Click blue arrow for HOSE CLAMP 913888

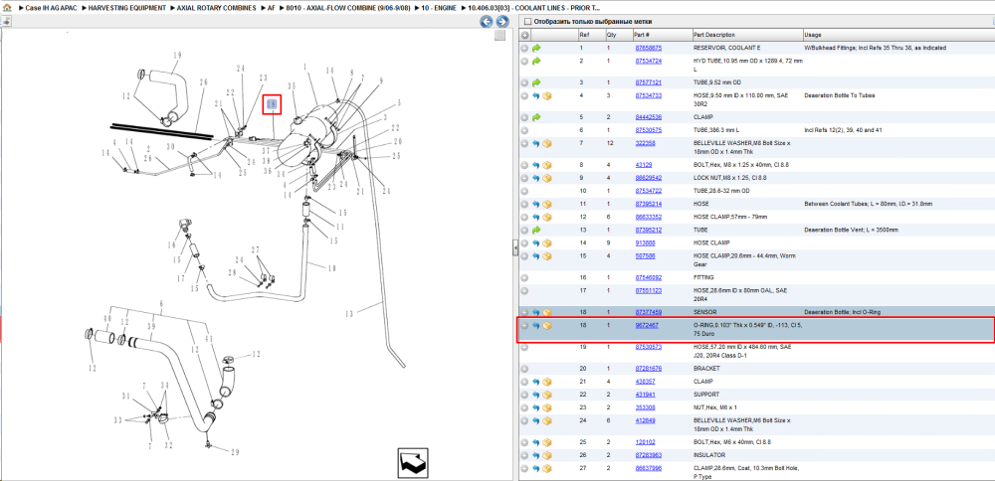pyautogui.click(x=536, y=243)
